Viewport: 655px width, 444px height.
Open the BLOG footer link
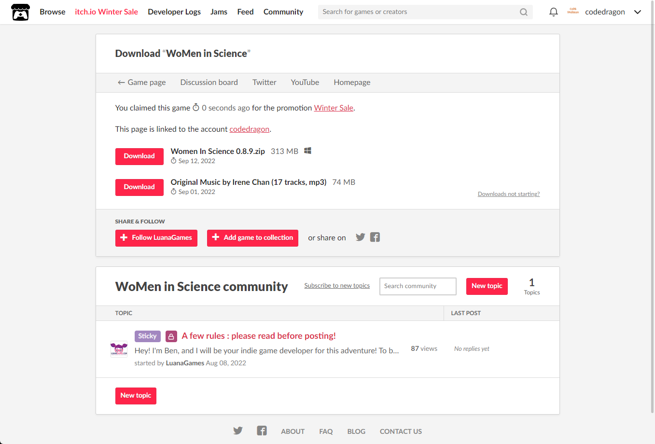tap(356, 431)
